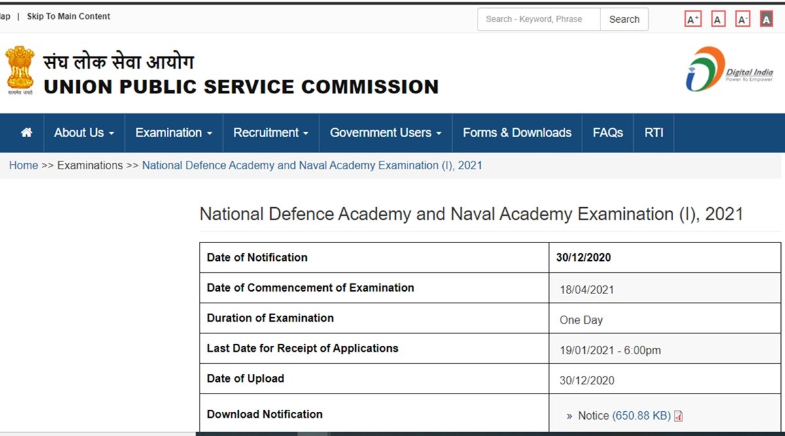Click Home link in breadcrumb
This screenshot has height=436, width=785.
[24, 165]
